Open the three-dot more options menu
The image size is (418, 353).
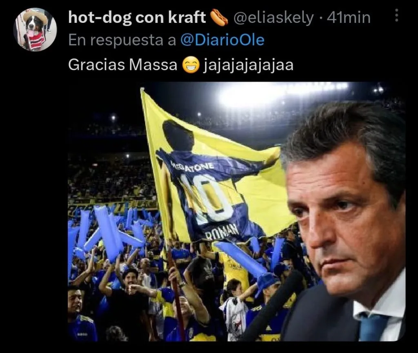pyautogui.click(x=396, y=15)
